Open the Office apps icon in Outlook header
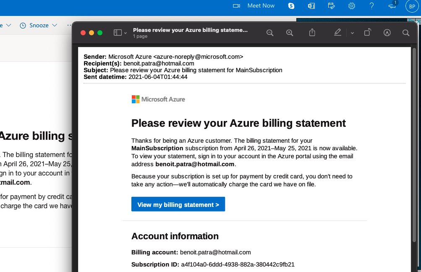Image resolution: width=421 pixels, height=272 pixels. click(311, 6)
